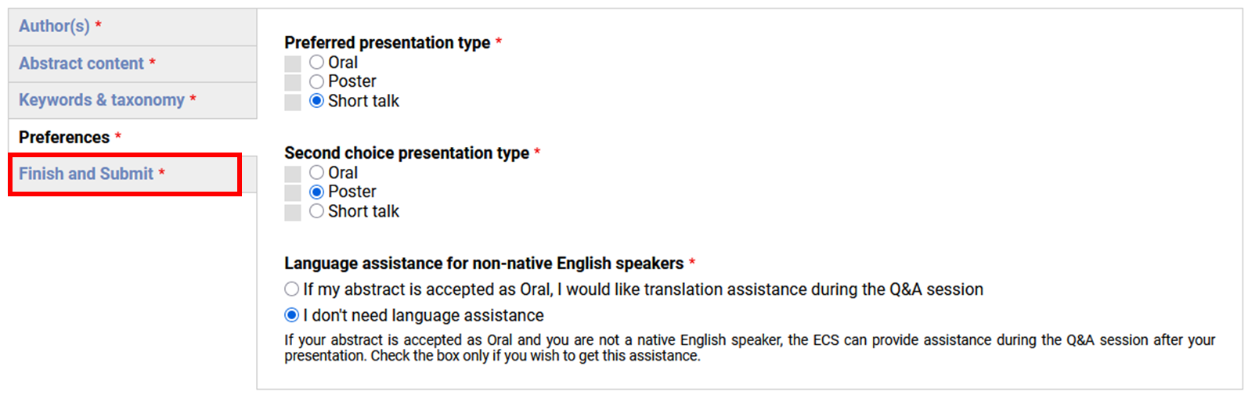The width and height of the screenshot is (1248, 395).
Task: Pick Poster as second choice presentation type
Action: point(316,192)
